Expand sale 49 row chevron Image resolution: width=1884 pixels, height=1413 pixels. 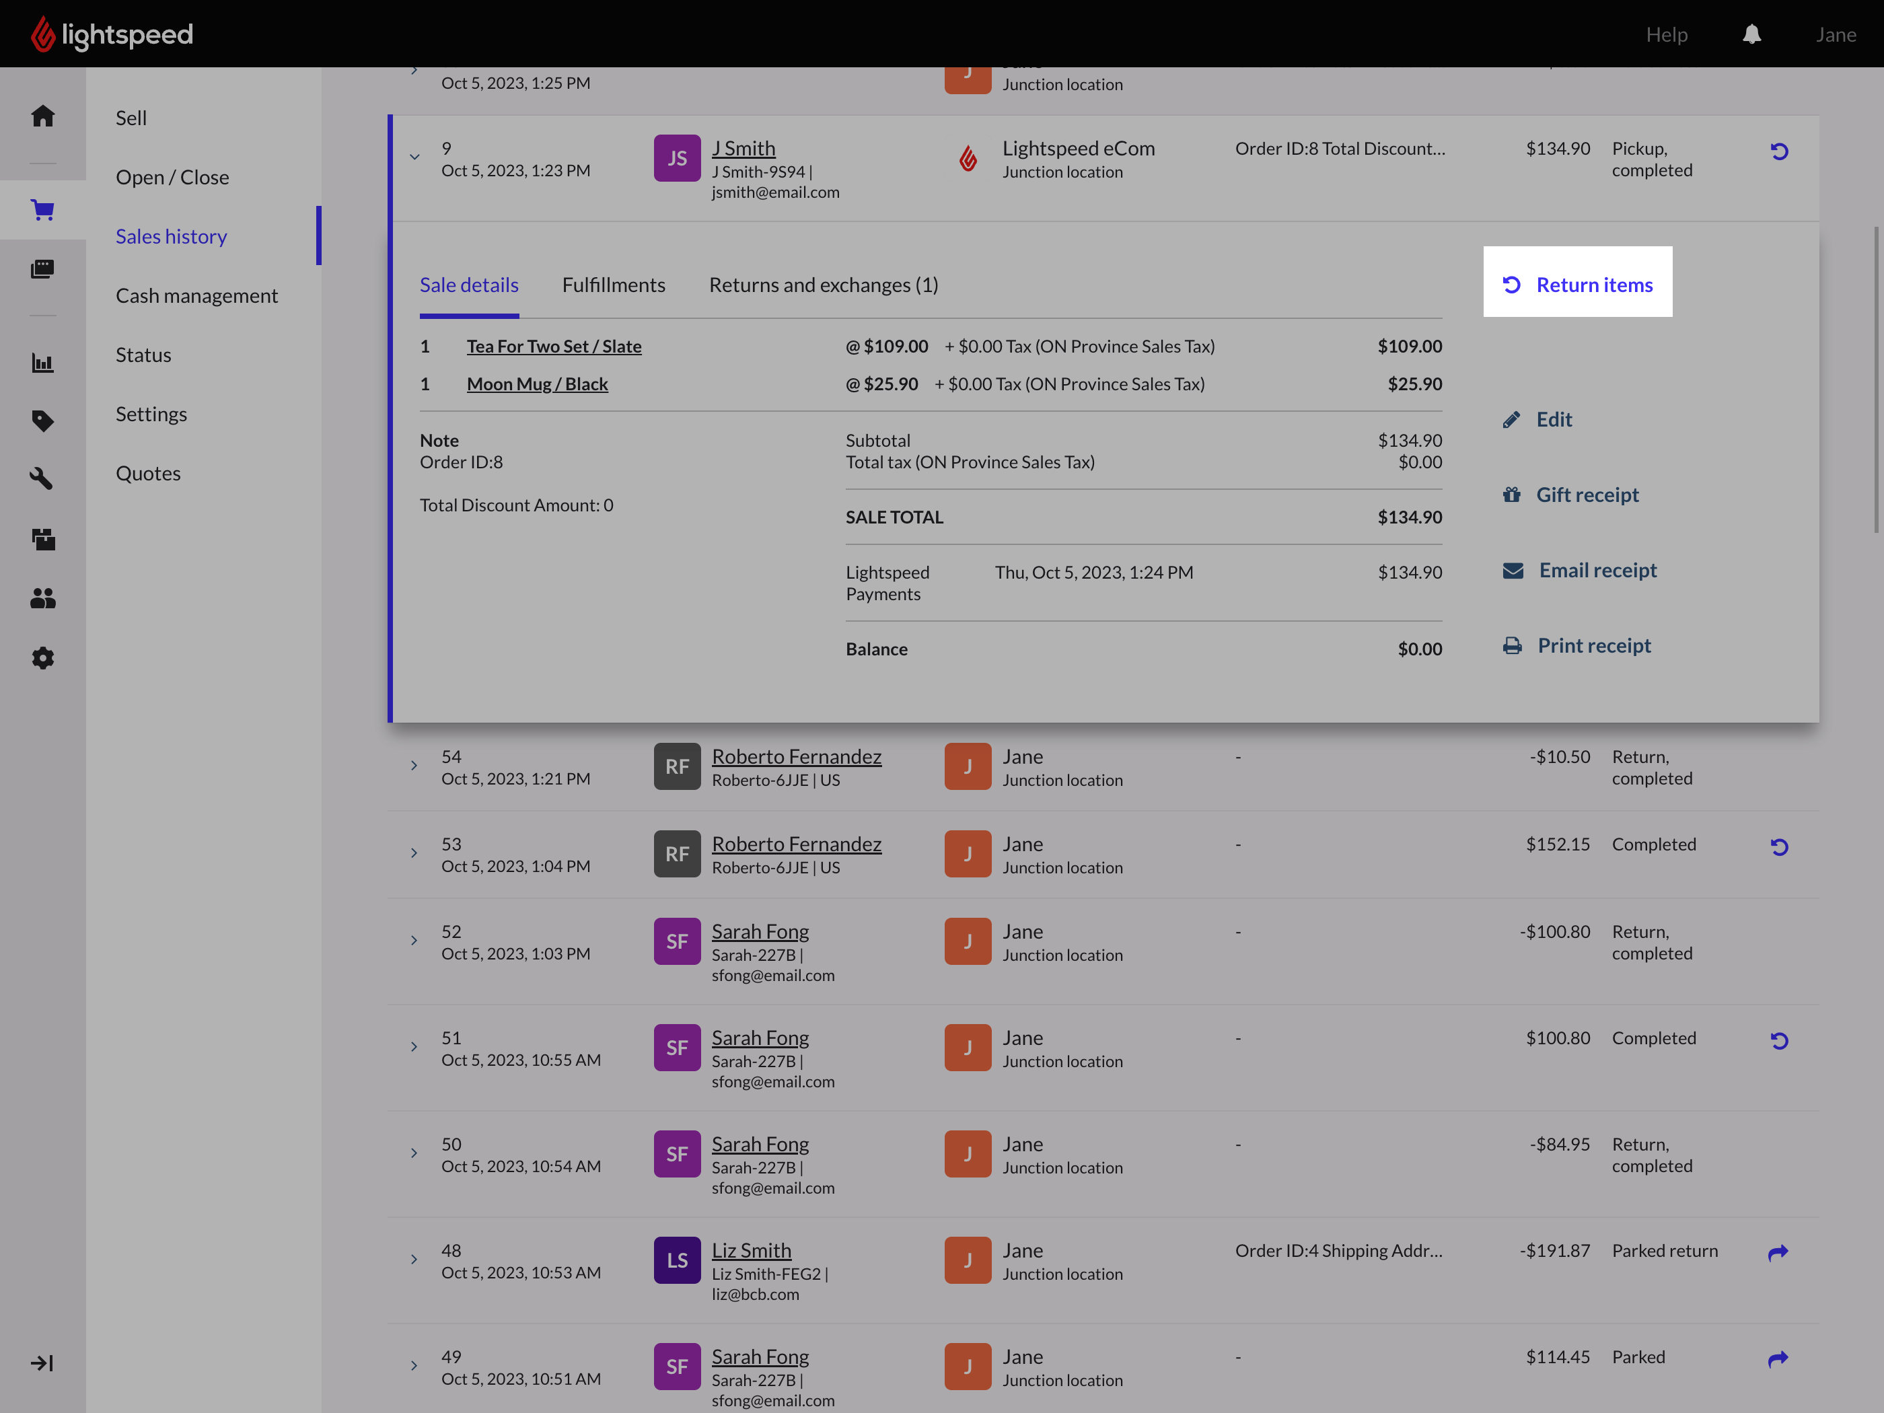coord(414,1365)
